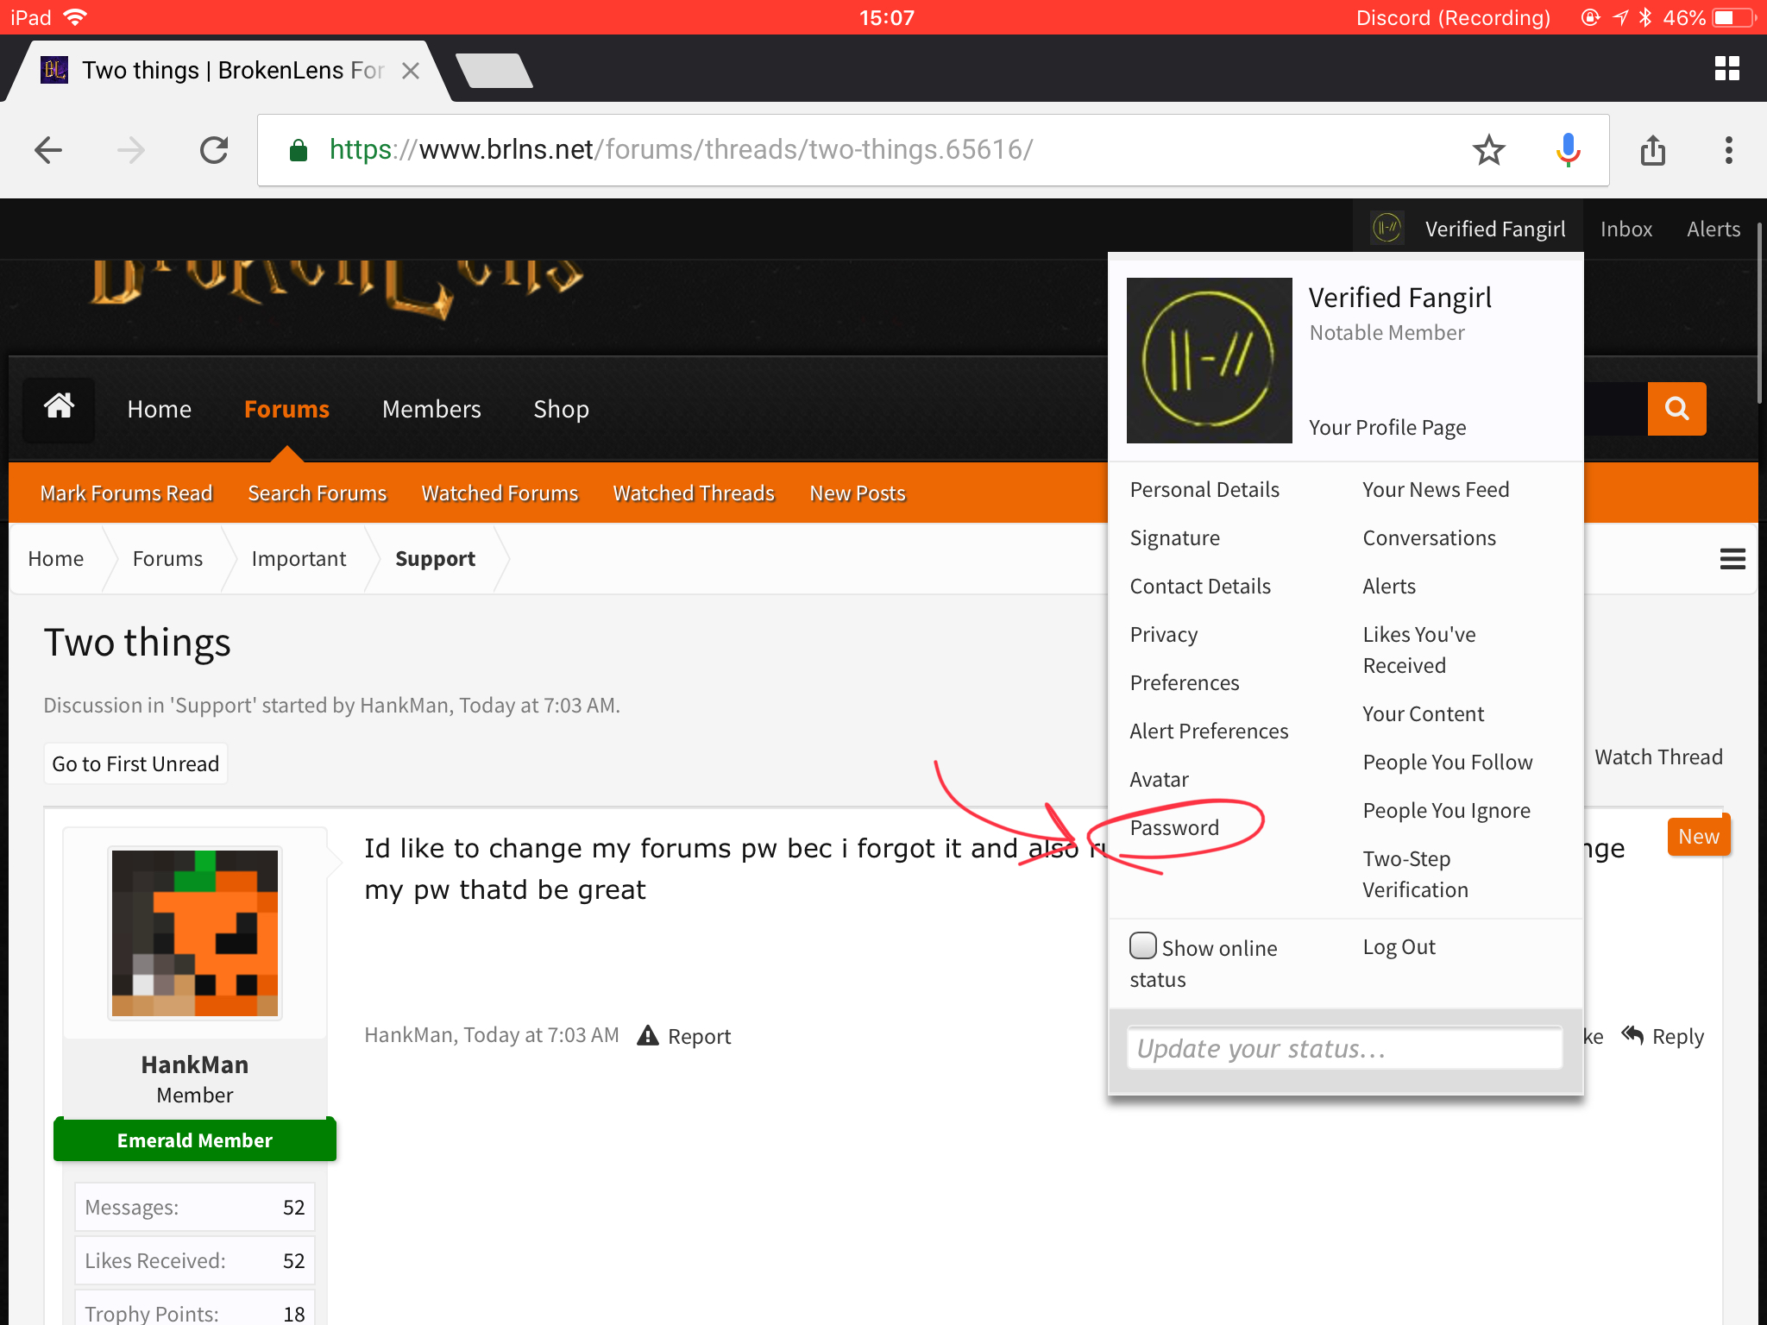1767x1325 pixels.
Task: Open Two-Step Verification
Action: coord(1415,874)
